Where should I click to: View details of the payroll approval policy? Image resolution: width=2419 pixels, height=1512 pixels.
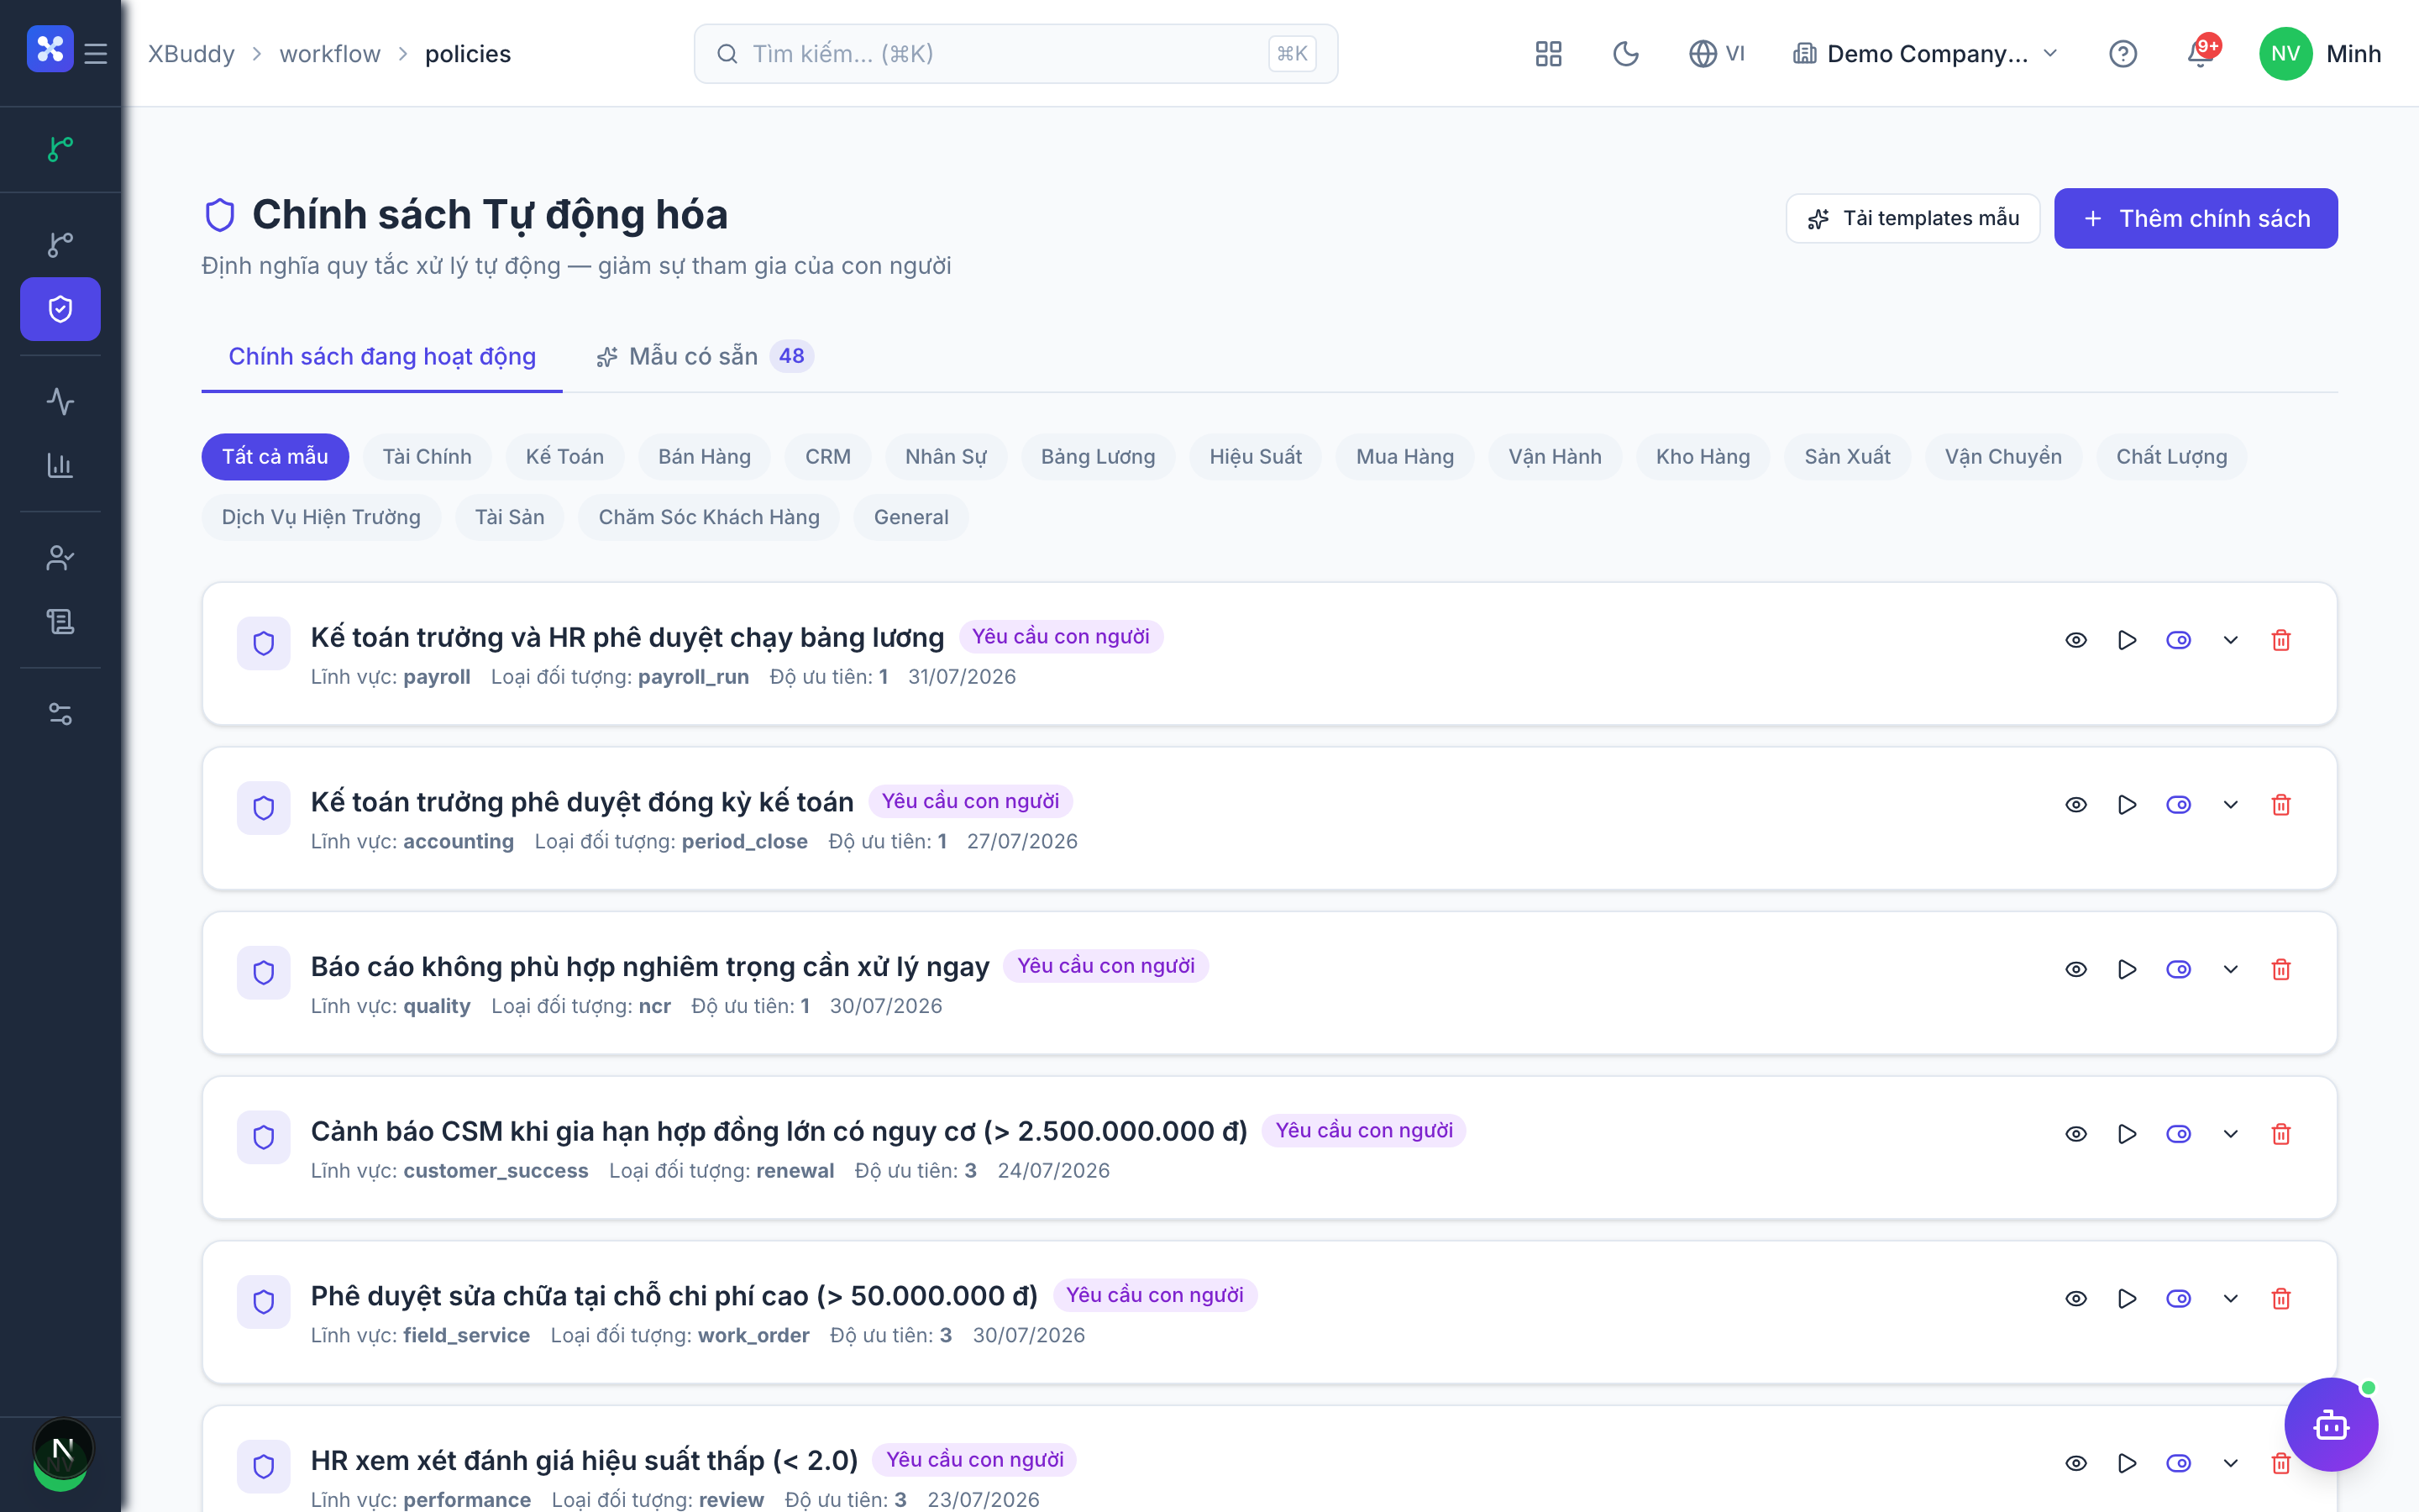(x=2076, y=640)
